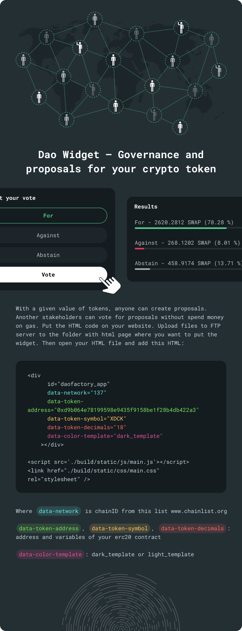The width and height of the screenshot is (242, 631).
Task: Click the bottom-most network avatar node
Action: pyautogui.click(x=180, y=127)
